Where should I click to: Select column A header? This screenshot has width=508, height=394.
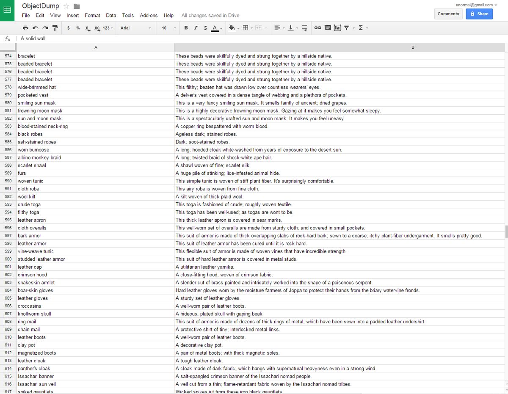tap(96, 47)
